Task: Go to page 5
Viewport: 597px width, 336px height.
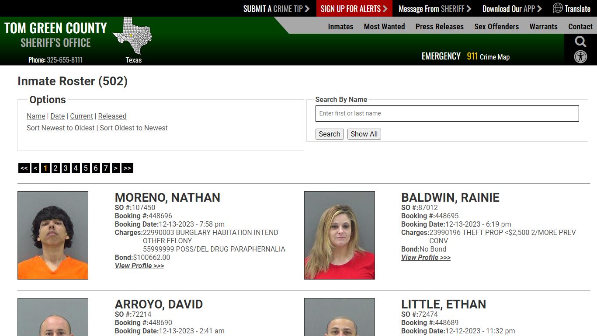Action: click(86, 168)
